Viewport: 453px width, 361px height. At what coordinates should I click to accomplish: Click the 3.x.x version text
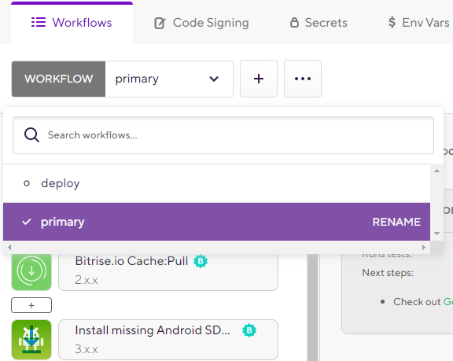coord(86,349)
